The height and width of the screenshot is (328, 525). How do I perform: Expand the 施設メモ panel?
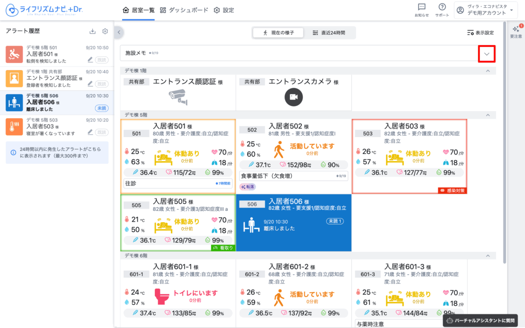(x=487, y=53)
